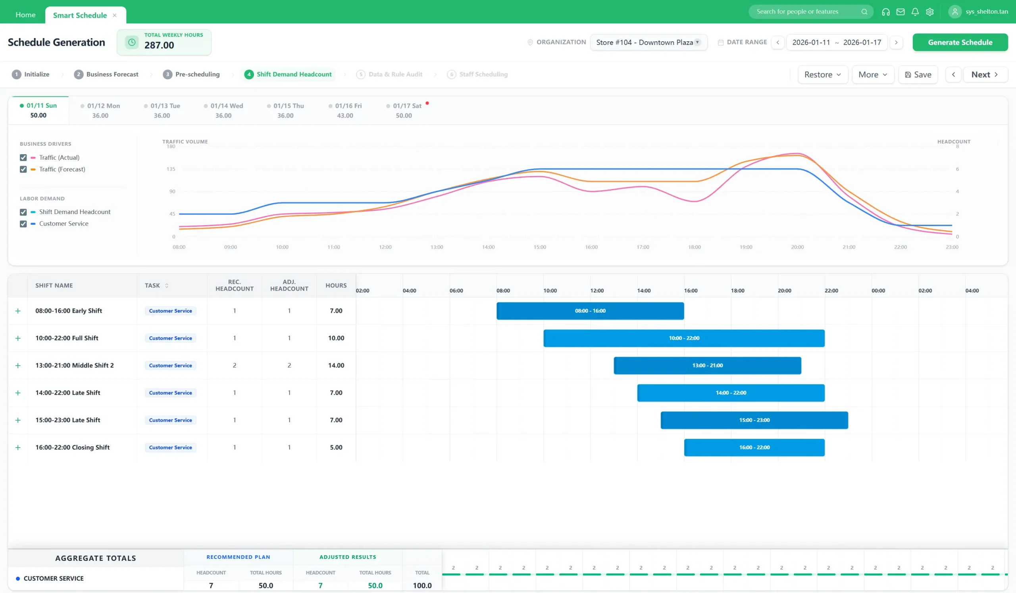Open the organization store selector
This screenshot has width=1016, height=593.
click(x=648, y=42)
